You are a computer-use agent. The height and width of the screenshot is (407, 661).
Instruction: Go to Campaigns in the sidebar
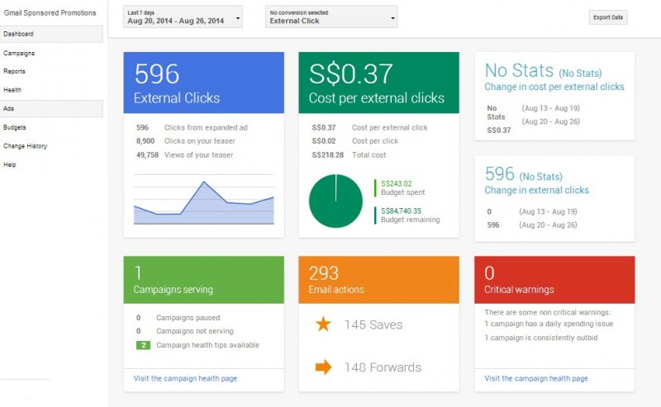[19, 53]
